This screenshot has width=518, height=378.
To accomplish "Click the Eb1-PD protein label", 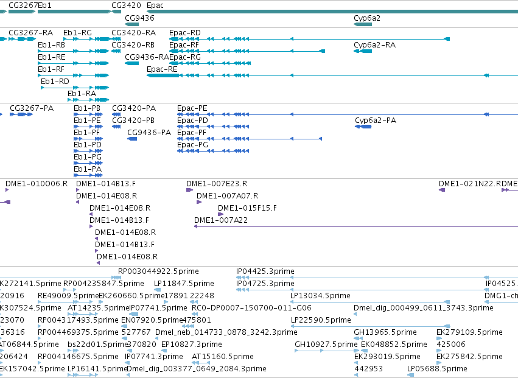I will click(x=88, y=145).
